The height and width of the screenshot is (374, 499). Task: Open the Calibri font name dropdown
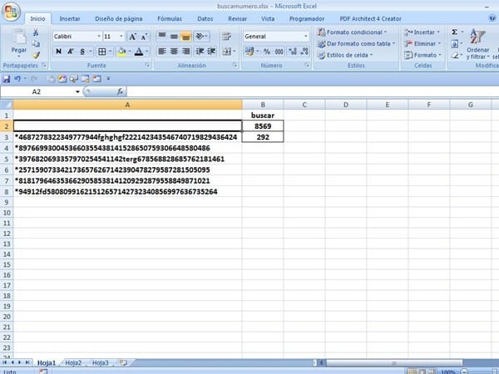(x=99, y=37)
